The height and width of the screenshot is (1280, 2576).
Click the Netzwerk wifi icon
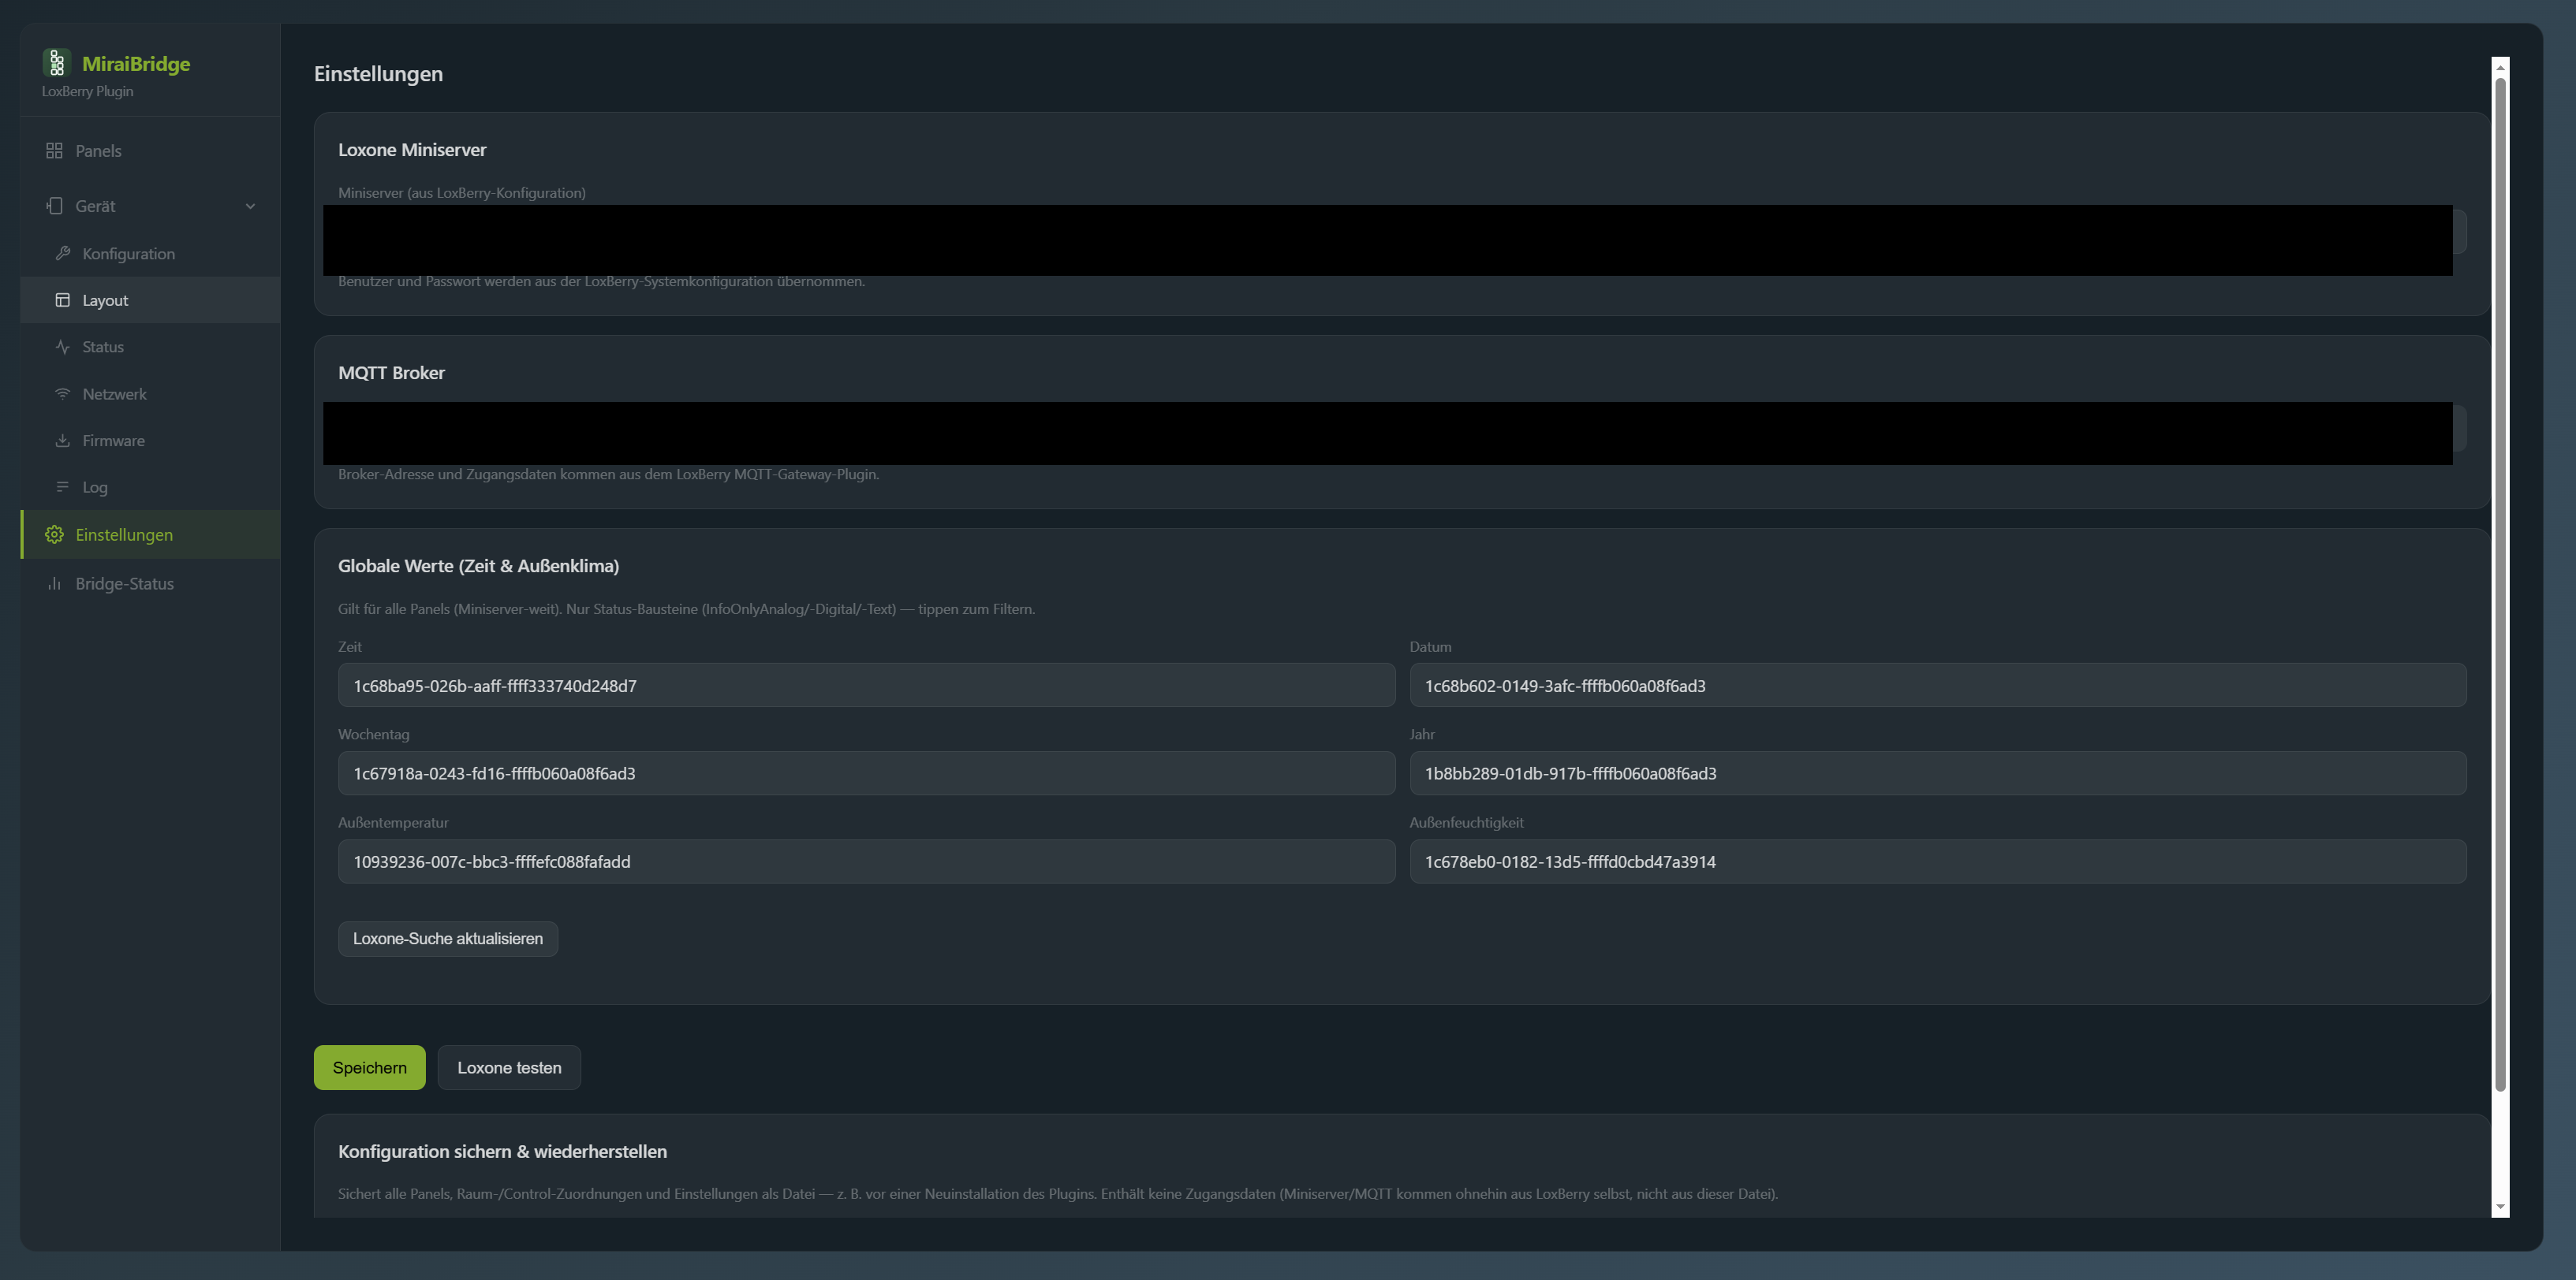coord(63,393)
